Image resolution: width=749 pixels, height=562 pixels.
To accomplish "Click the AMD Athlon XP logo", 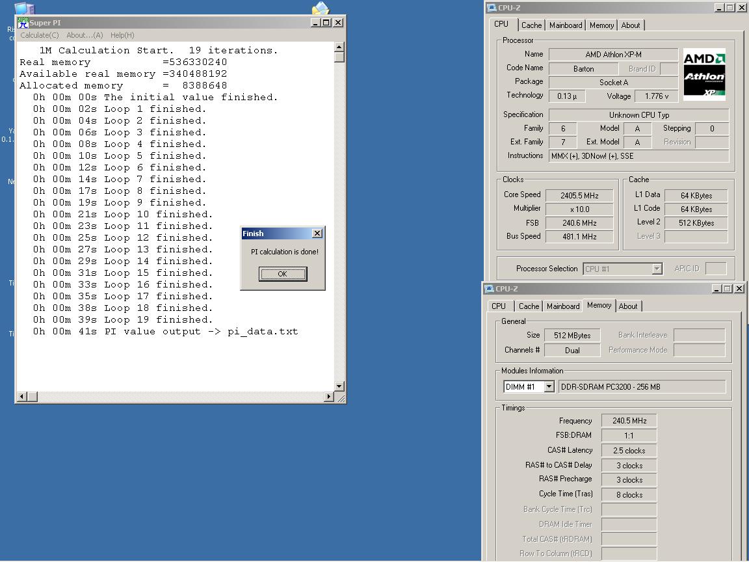I will [704, 74].
